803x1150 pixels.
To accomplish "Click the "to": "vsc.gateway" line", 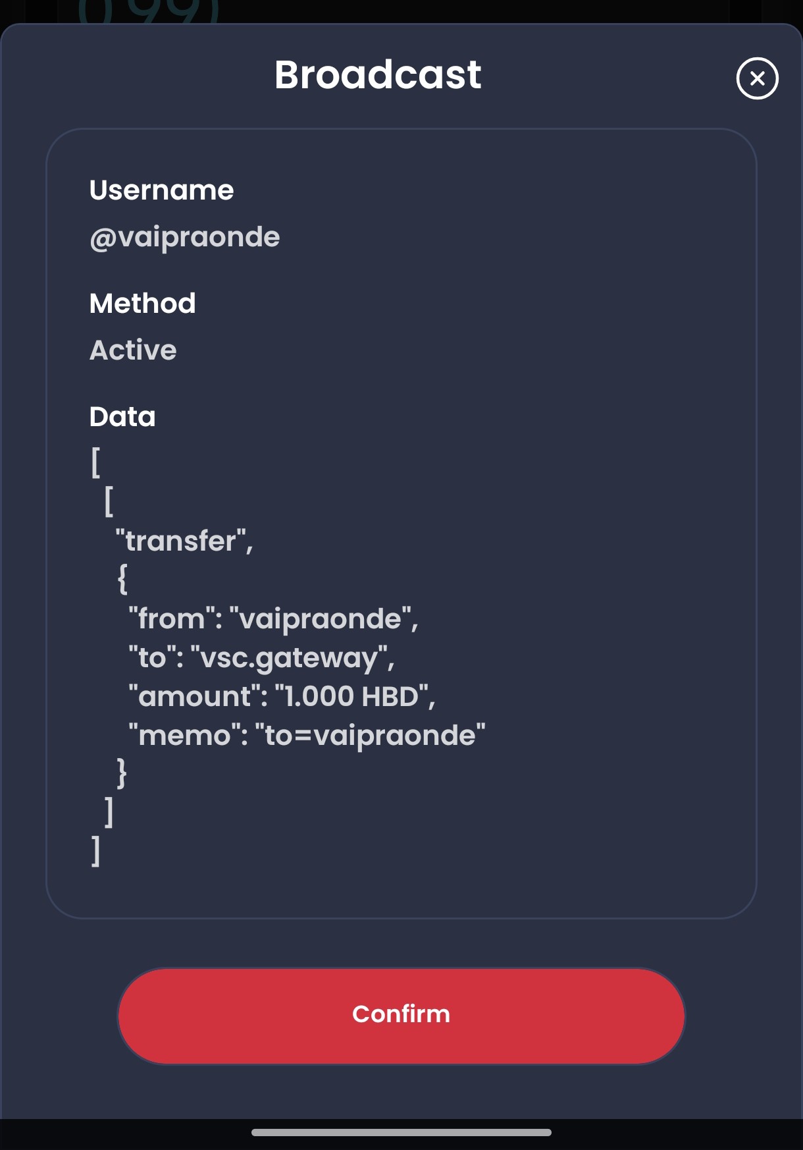I will pyautogui.click(x=261, y=658).
